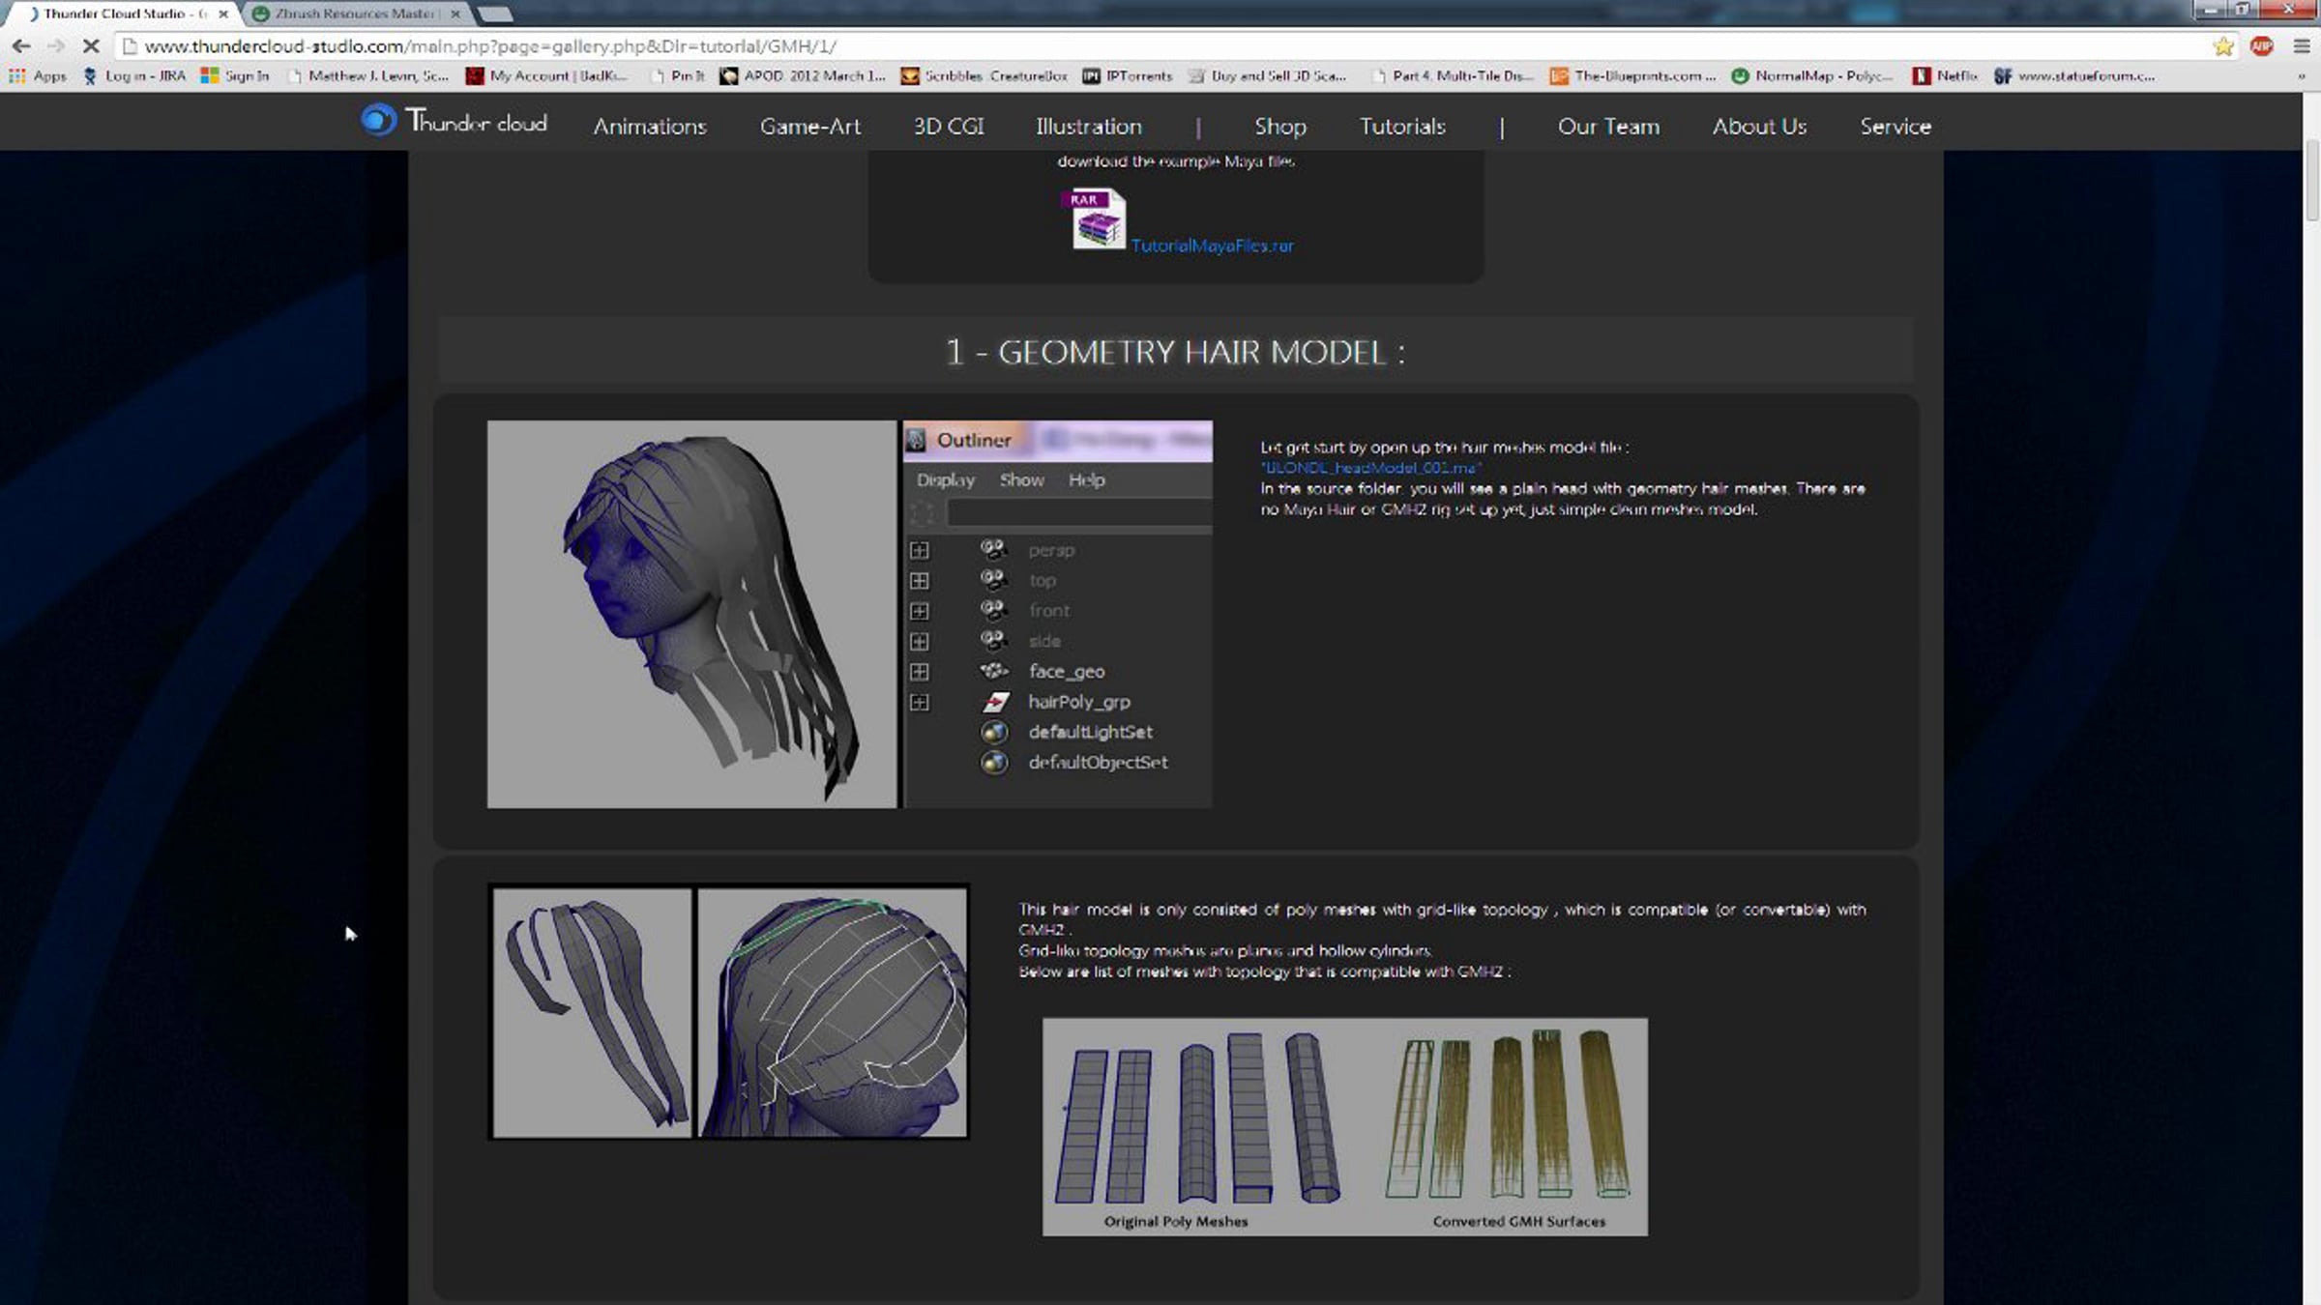Open the Chrome hamburger menu
Image resolution: width=2321 pixels, height=1305 pixels.
click(2301, 46)
